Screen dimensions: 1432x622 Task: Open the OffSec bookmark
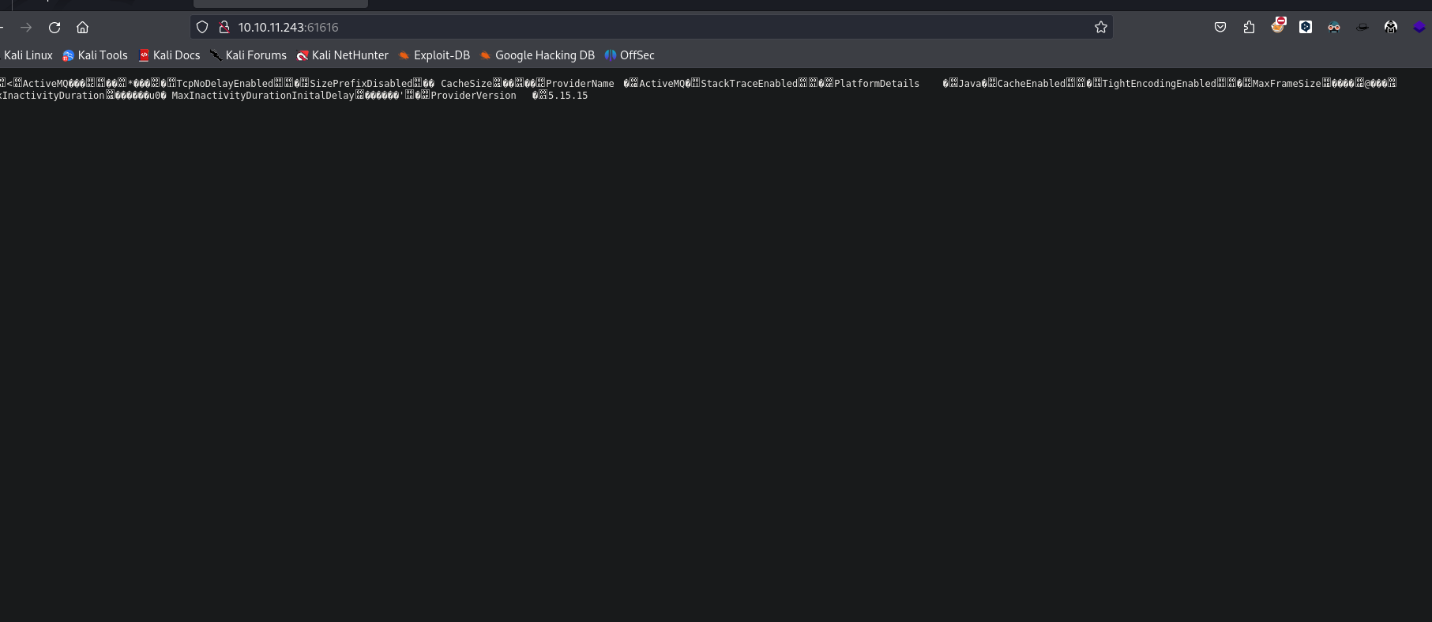coord(630,55)
